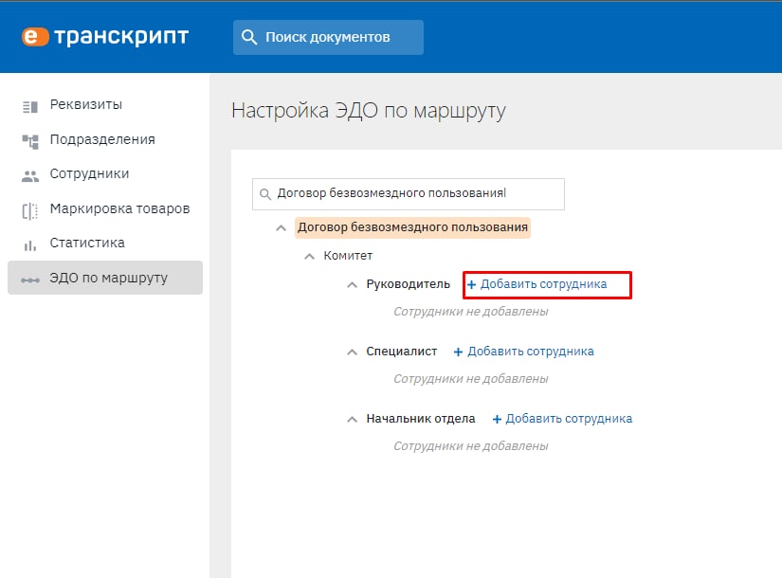This screenshot has width=782, height=578.
Task: Collapse the Руководитель role chevron
Action: point(352,285)
